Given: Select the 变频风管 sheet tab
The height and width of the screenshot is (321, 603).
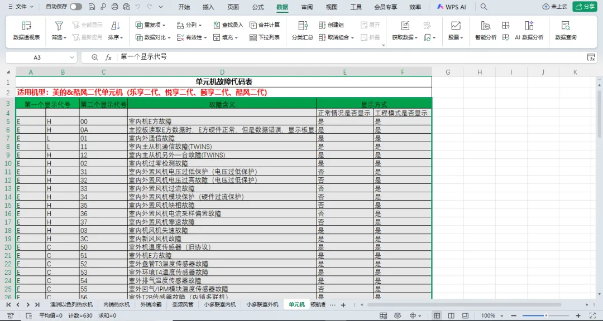Looking at the screenshot, I should [x=182, y=304].
